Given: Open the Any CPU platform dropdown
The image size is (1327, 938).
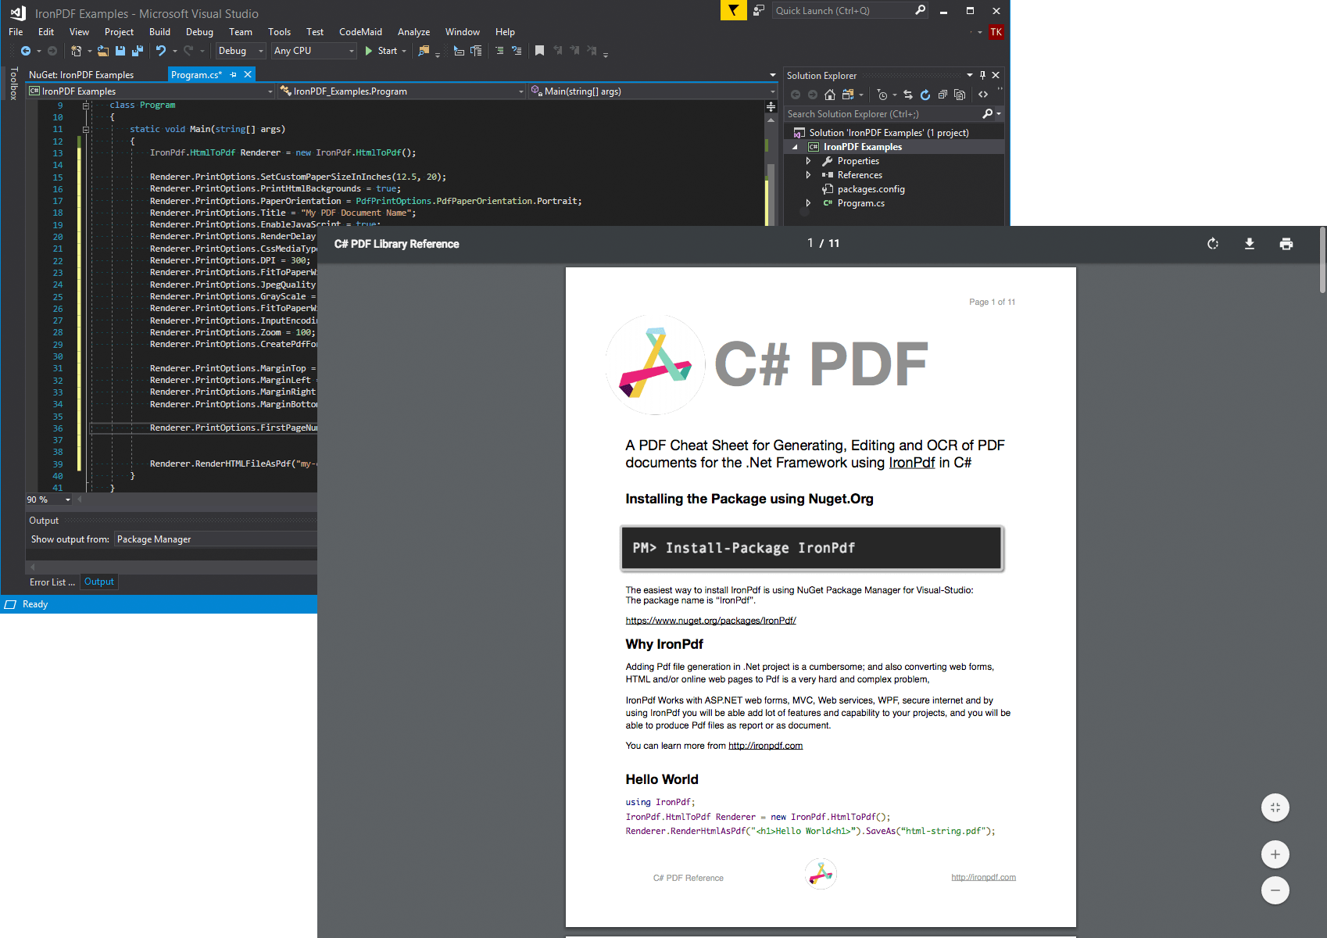Looking at the screenshot, I should click(x=350, y=50).
